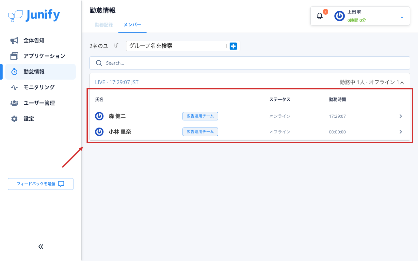The width and height of the screenshot is (418, 261).
Task: Click the 勤怠情報 stopwatch icon
Action: [x=14, y=72]
